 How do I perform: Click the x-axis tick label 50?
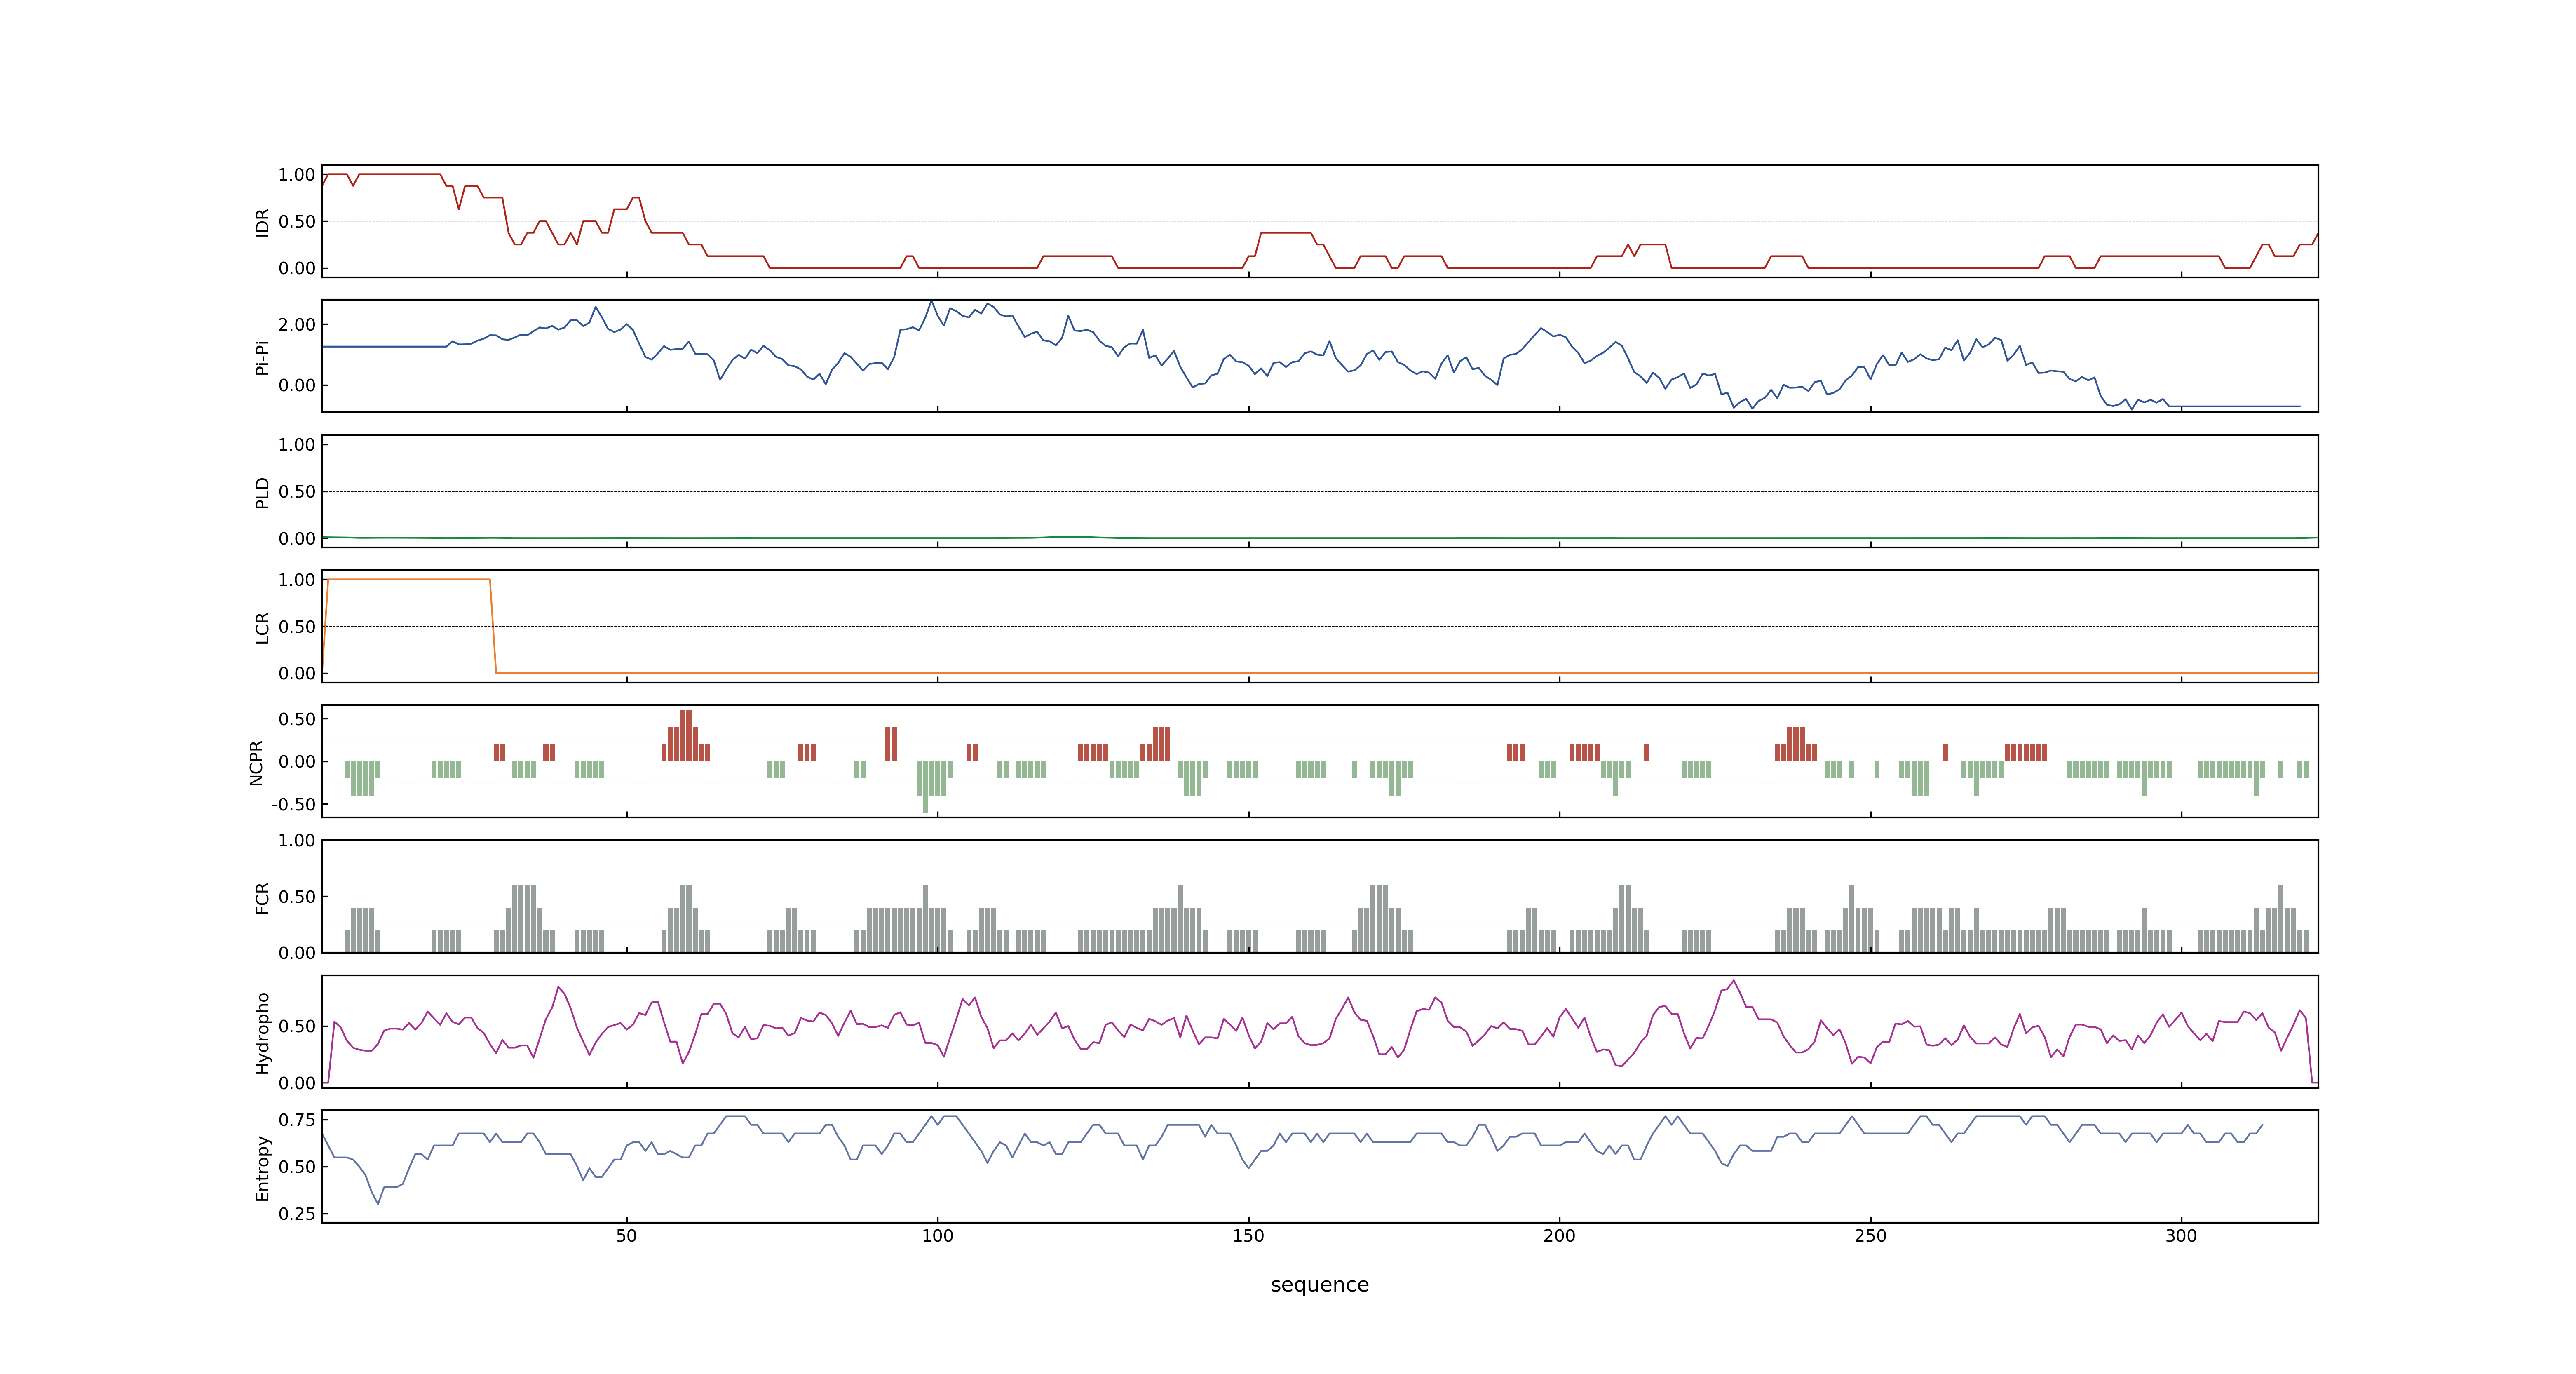pyautogui.click(x=626, y=1236)
